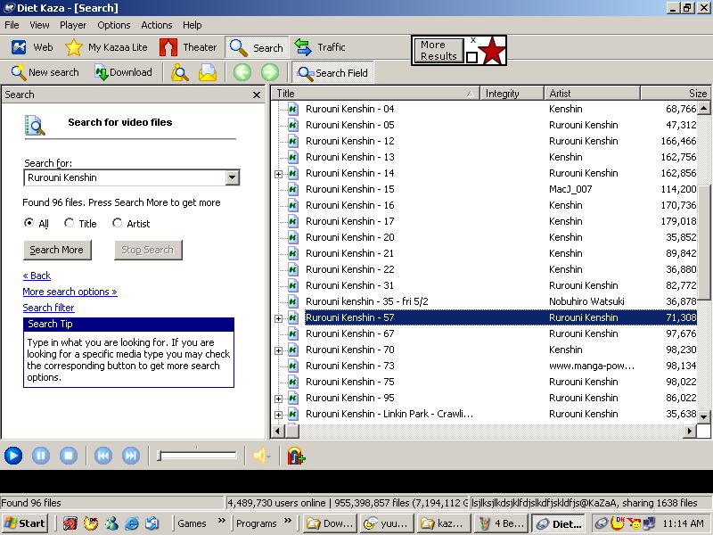Expand the Rurouni Kenshin - 57 result
This screenshot has height=535, width=713.
pyautogui.click(x=278, y=318)
